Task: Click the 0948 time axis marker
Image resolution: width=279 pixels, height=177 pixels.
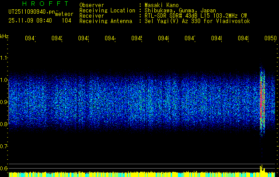Action: tap(216, 38)
